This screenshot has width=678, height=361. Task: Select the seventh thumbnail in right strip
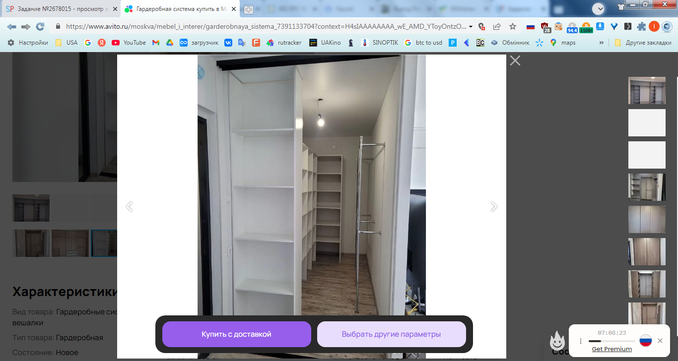[x=647, y=284]
